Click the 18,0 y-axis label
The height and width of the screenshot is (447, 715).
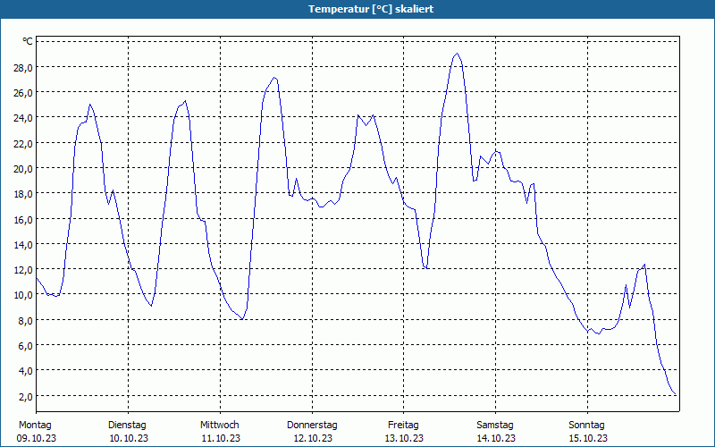tap(25, 194)
